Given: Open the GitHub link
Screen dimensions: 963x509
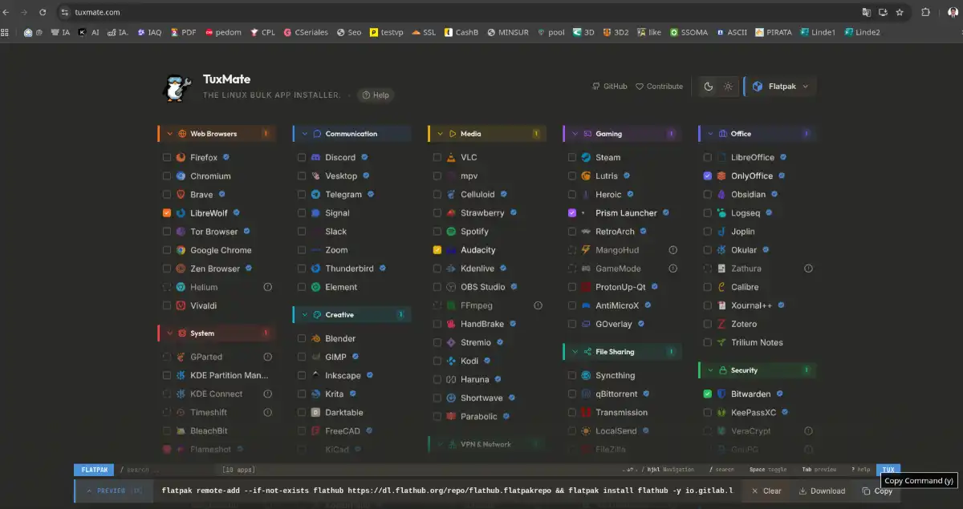Looking at the screenshot, I should [609, 87].
